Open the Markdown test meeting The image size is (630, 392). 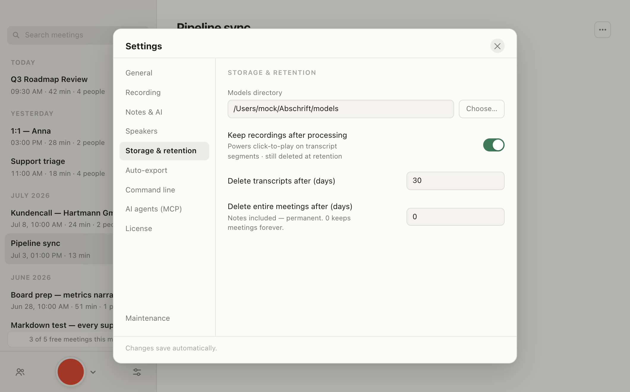click(59, 325)
